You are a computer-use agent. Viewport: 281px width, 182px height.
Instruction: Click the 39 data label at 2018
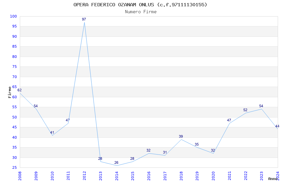pyautogui.click(x=181, y=136)
